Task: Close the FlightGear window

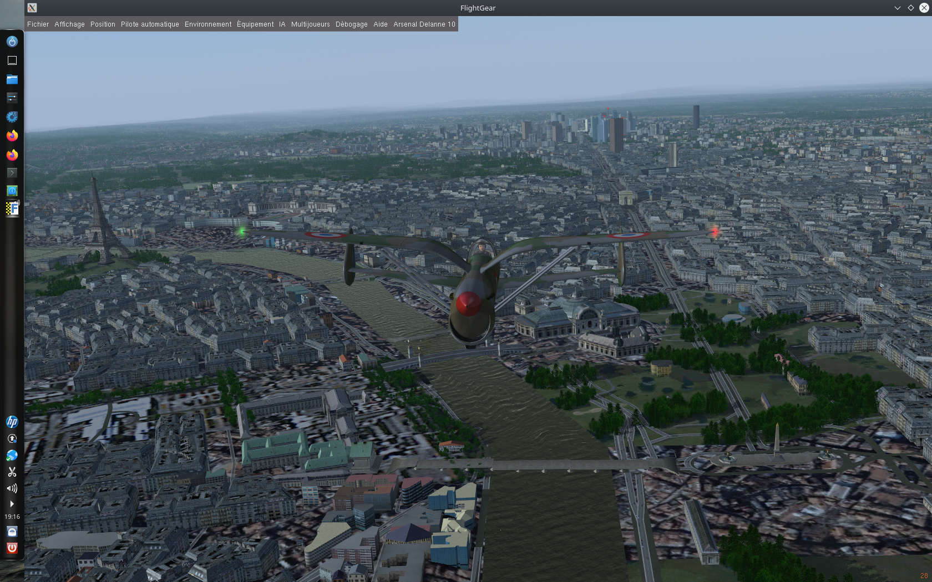Action: pyautogui.click(x=924, y=8)
